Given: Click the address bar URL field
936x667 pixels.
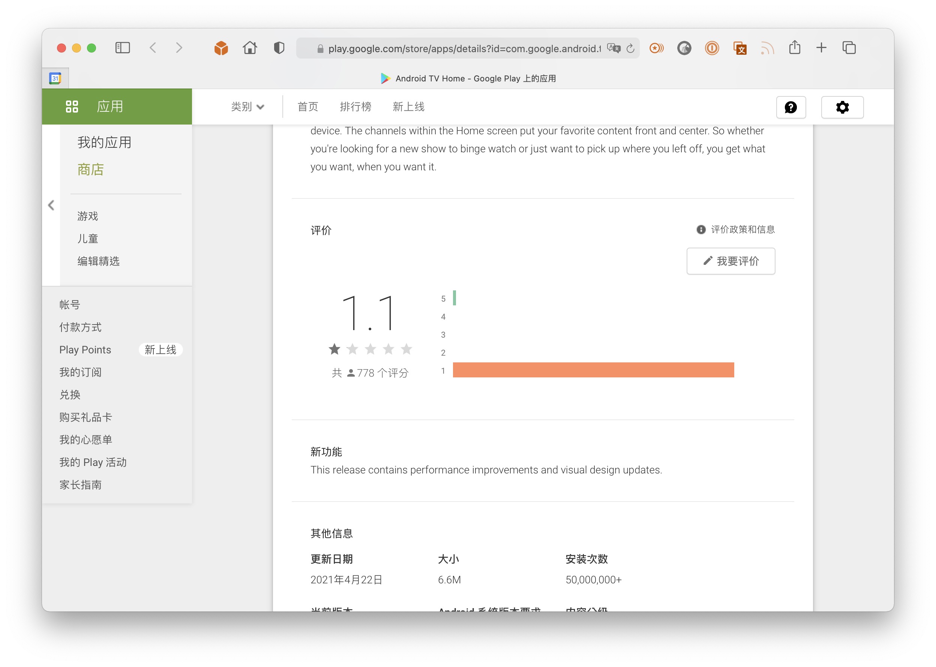Looking at the screenshot, I should point(464,48).
